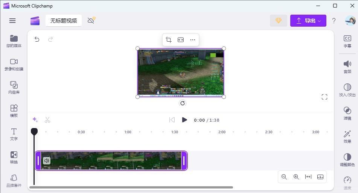Image resolution: width=358 pixels, height=193 pixels.
Task: Select the video clip on timeline
Action: click(x=111, y=161)
